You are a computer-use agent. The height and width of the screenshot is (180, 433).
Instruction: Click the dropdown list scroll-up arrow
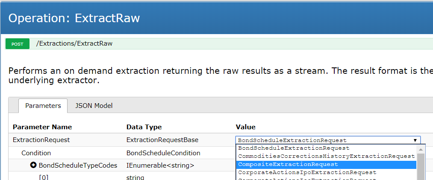(x=421, y=149)
